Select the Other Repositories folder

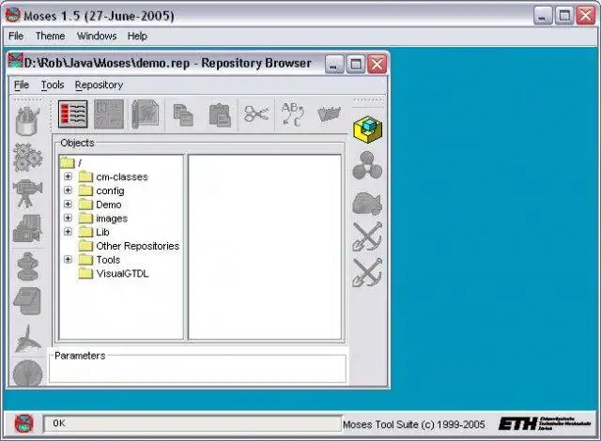click(129, 246)
